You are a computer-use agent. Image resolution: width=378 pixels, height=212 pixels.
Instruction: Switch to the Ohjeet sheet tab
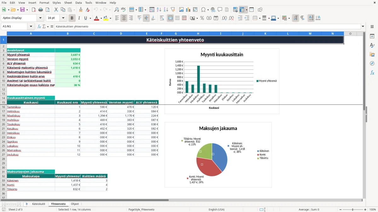click(x=75, y=204)
